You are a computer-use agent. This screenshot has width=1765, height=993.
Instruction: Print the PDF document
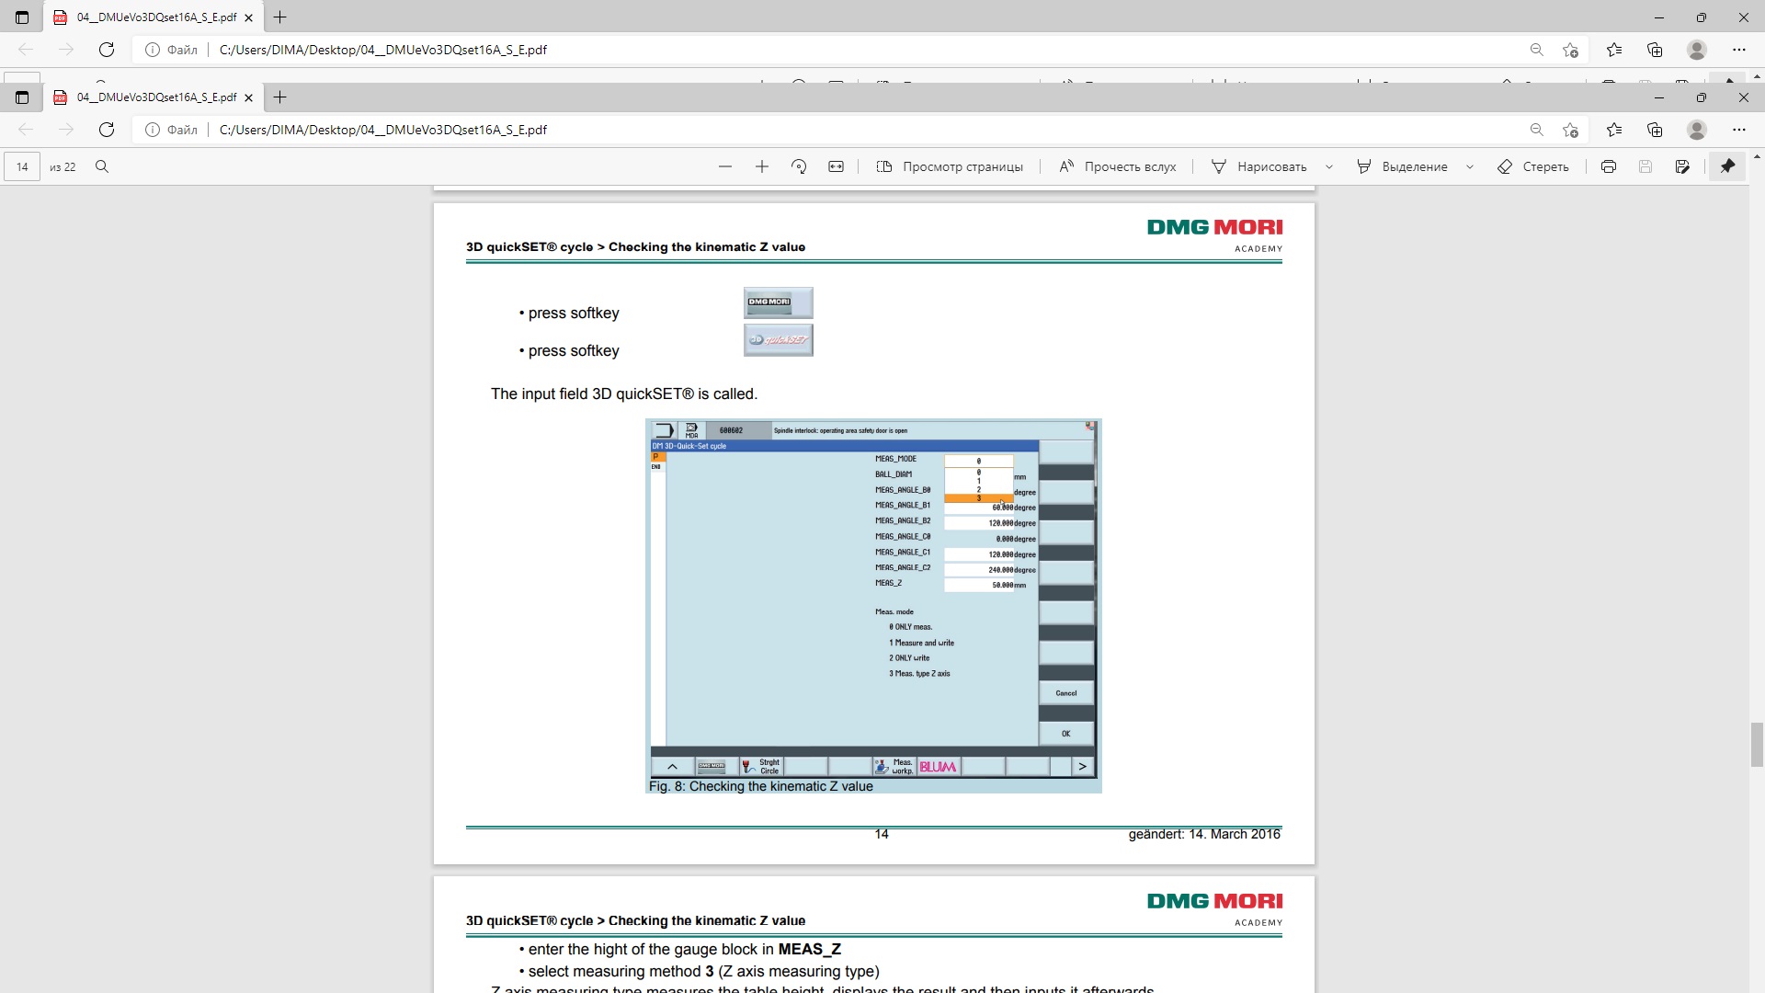coord(1608,166)
